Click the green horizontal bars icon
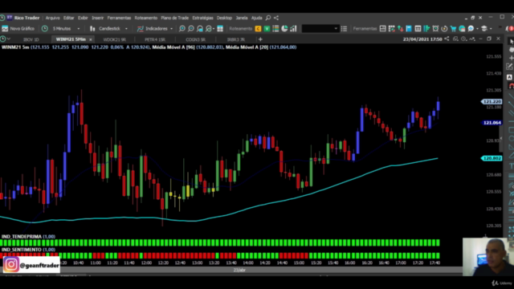 426,29
